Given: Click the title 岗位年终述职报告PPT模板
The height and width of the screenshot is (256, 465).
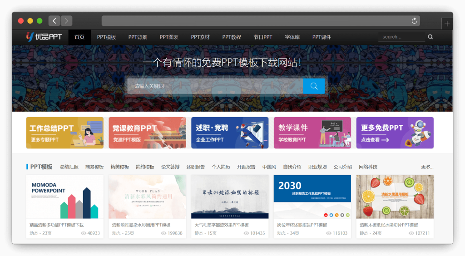Looking at the screenshot, I should pos(302,225).
